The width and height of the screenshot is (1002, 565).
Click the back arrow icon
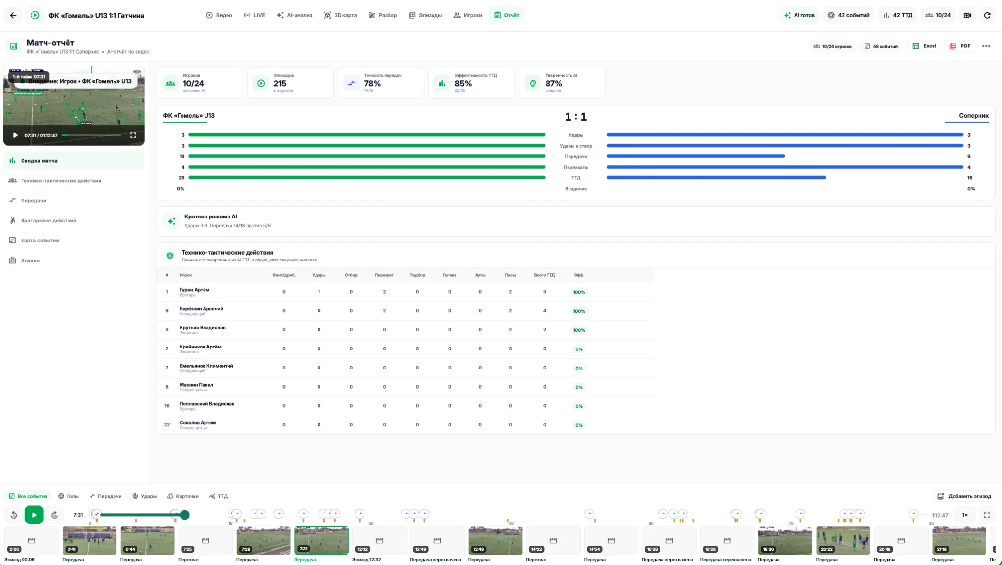(x=13, y=15)
